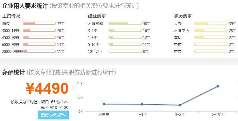Click the 20k axis label
238x121 pixels.
coord(79,83)
